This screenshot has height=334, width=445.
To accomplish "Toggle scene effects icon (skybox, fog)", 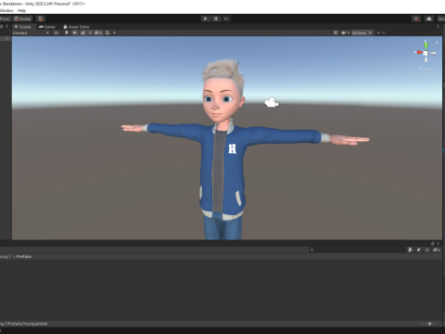I will coord(83,32).
